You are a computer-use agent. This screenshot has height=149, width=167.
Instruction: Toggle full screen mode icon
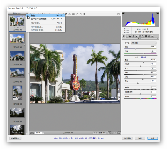(x=119, y=14)
